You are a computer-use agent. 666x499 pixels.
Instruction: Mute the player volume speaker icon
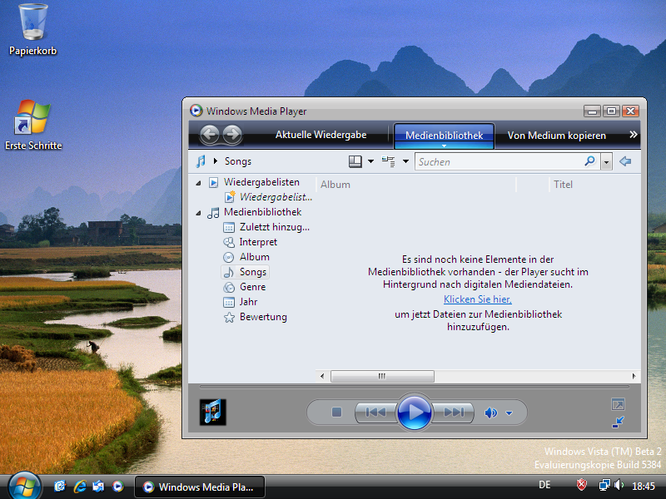pyautogui.click(x=491, y=413)
